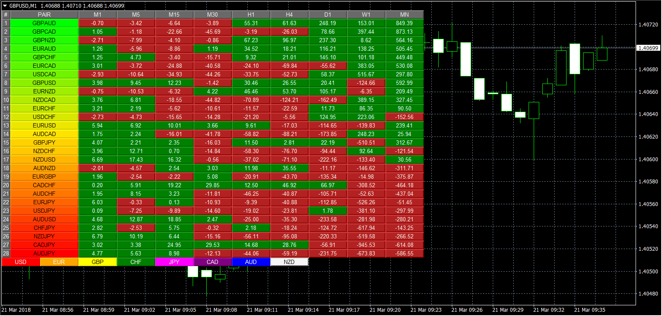Toggle the magenta JPY currency filter
Image resolution: width=662 pixels, height=316 pixels.
tap(174, 262)
